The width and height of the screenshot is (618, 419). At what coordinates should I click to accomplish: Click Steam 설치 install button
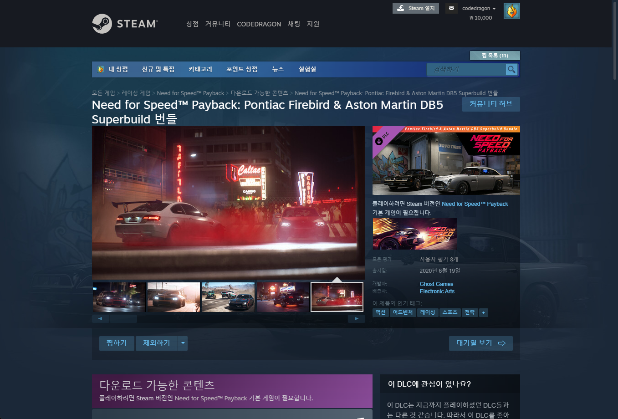[416, 8]
